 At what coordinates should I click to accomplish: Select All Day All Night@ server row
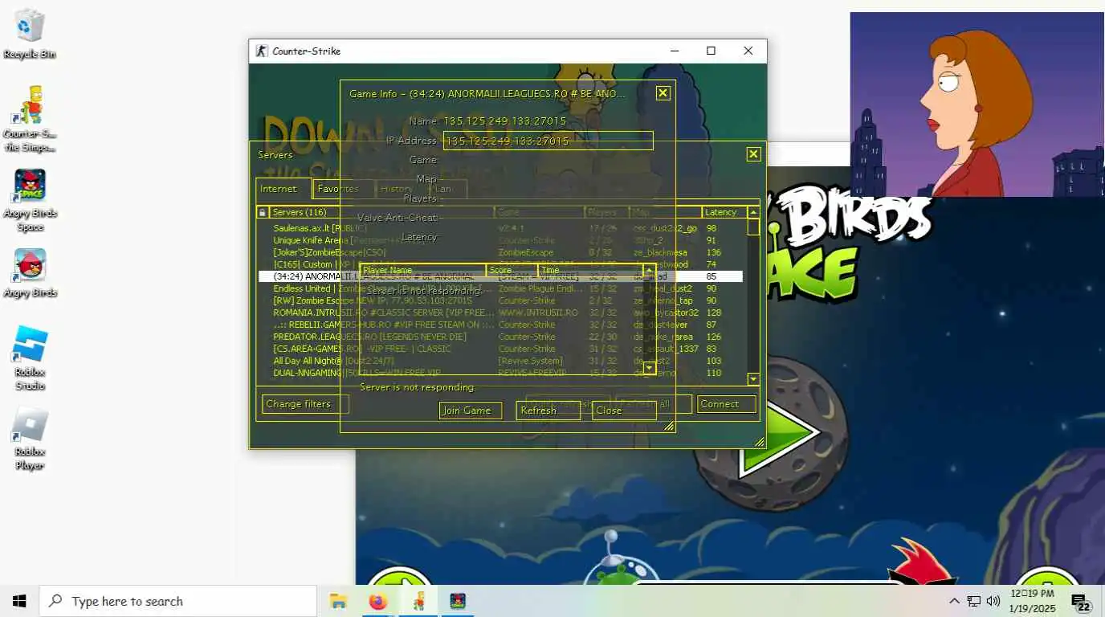[x=500, y=361]
